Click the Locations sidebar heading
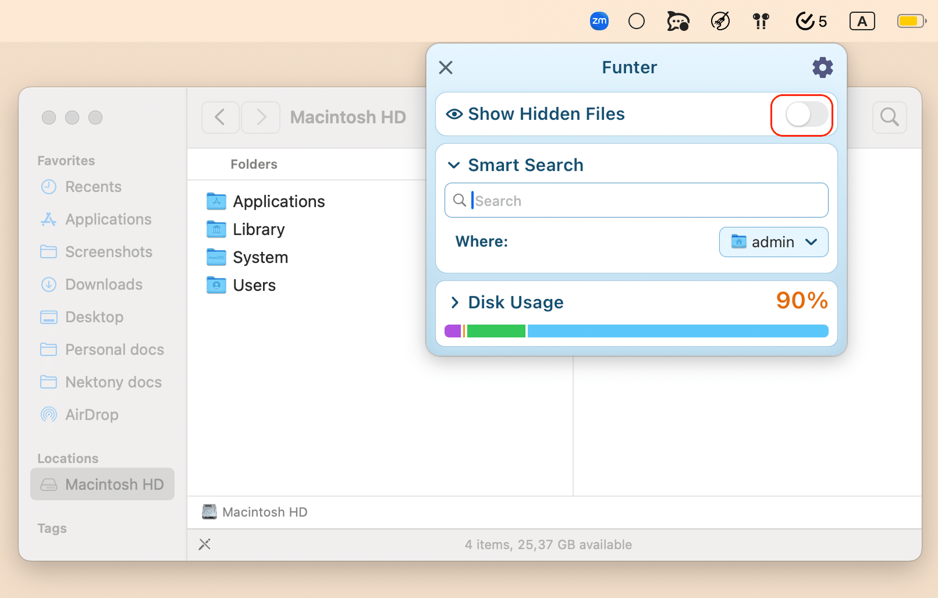This screenshot has height=598, width=938. pyautogui.click(x=68, y=458)
